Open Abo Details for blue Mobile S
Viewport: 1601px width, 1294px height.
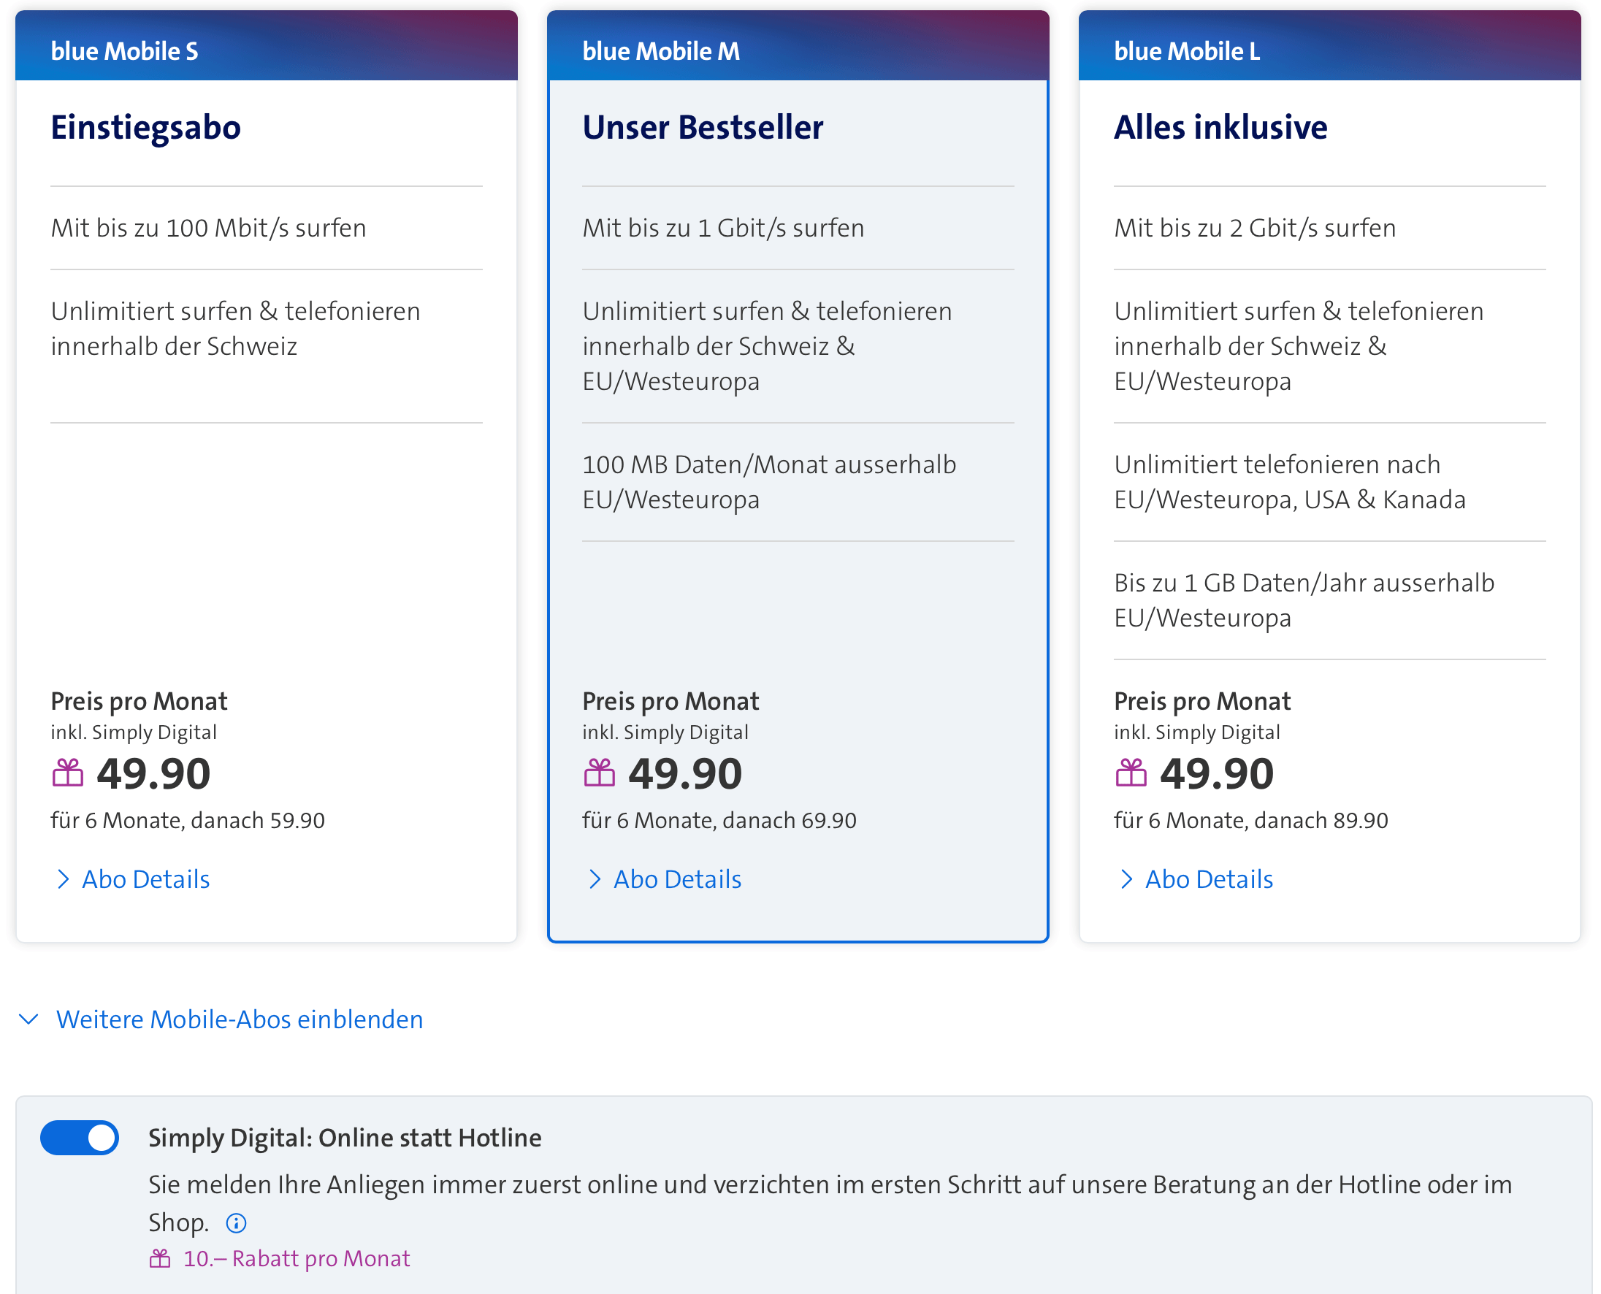(x=146, y=879)
